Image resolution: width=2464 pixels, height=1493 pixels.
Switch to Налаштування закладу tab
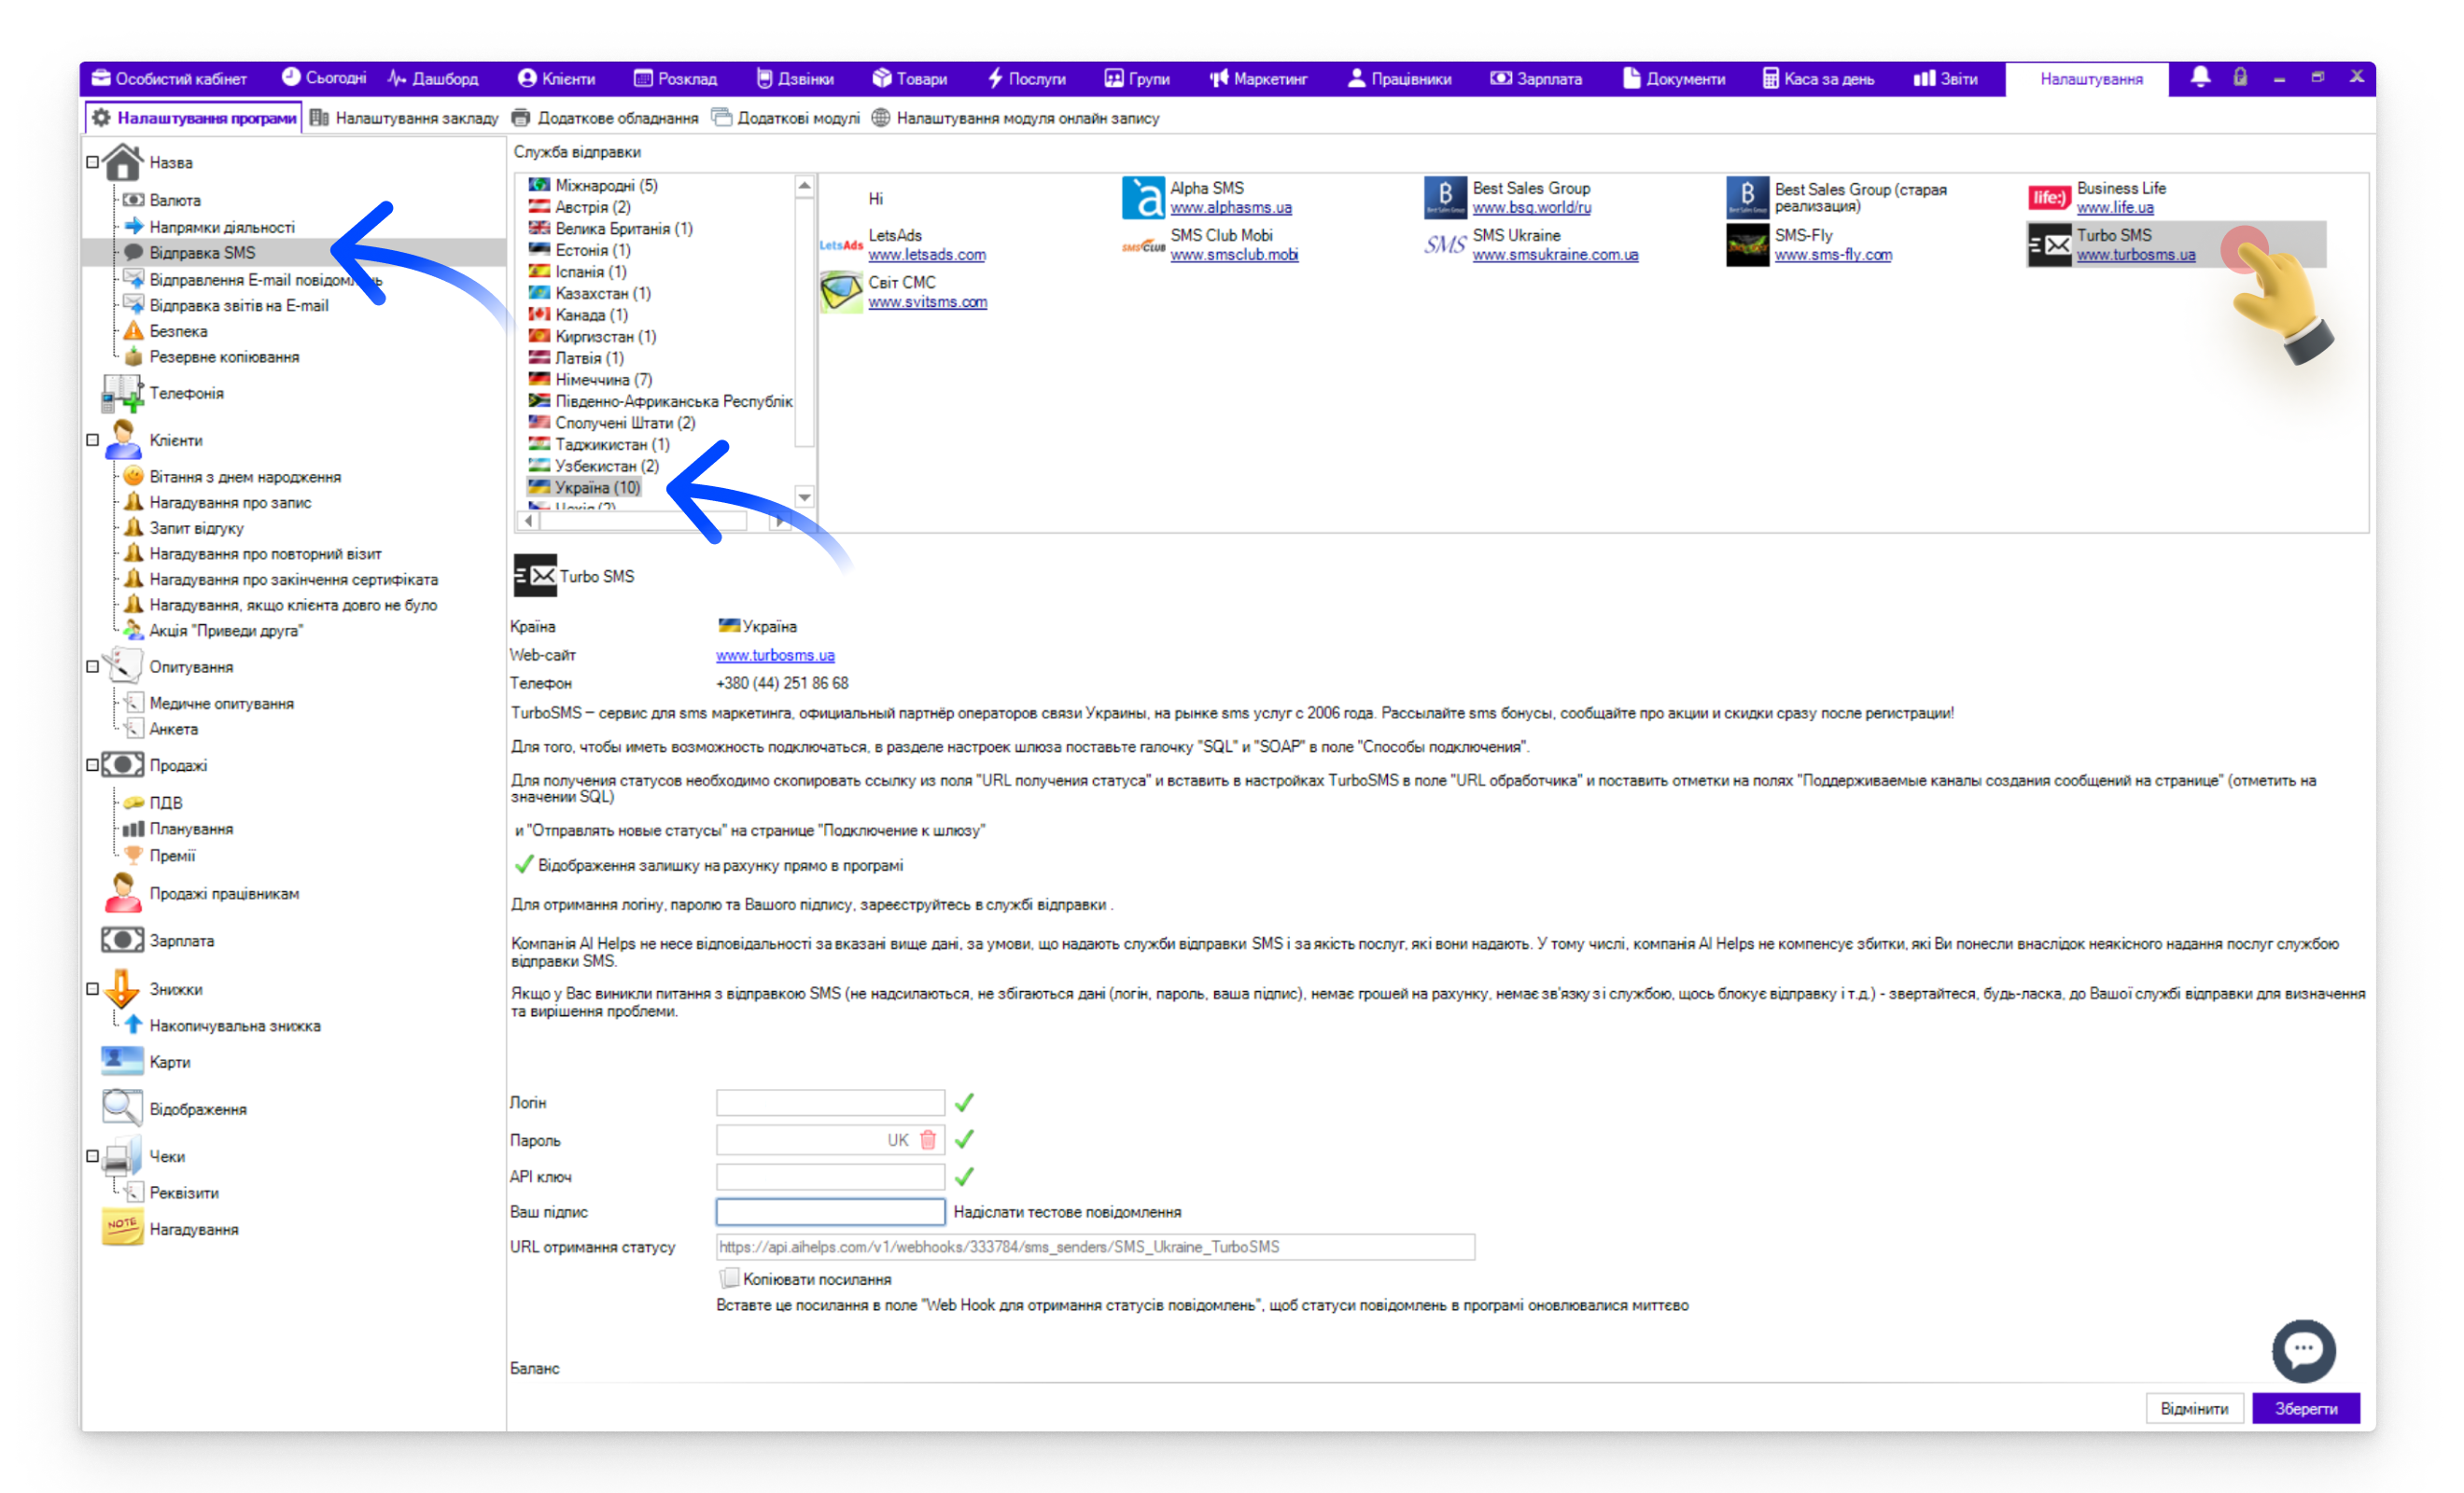404,118
